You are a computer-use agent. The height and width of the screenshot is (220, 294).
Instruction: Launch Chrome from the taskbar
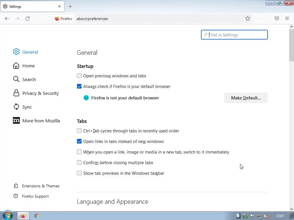tap(36, 216)
